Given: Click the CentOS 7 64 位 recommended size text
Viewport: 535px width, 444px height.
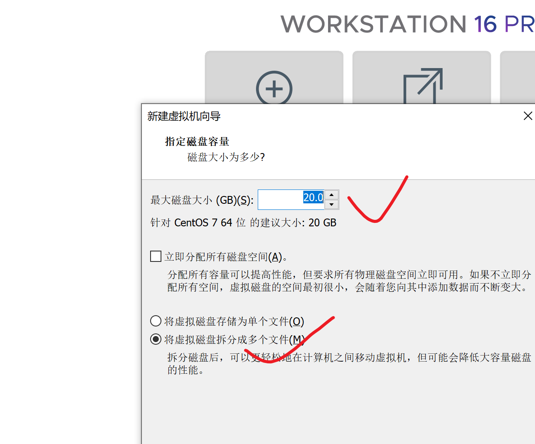Looking at the screenshot, I should click(x=243, y=222).
